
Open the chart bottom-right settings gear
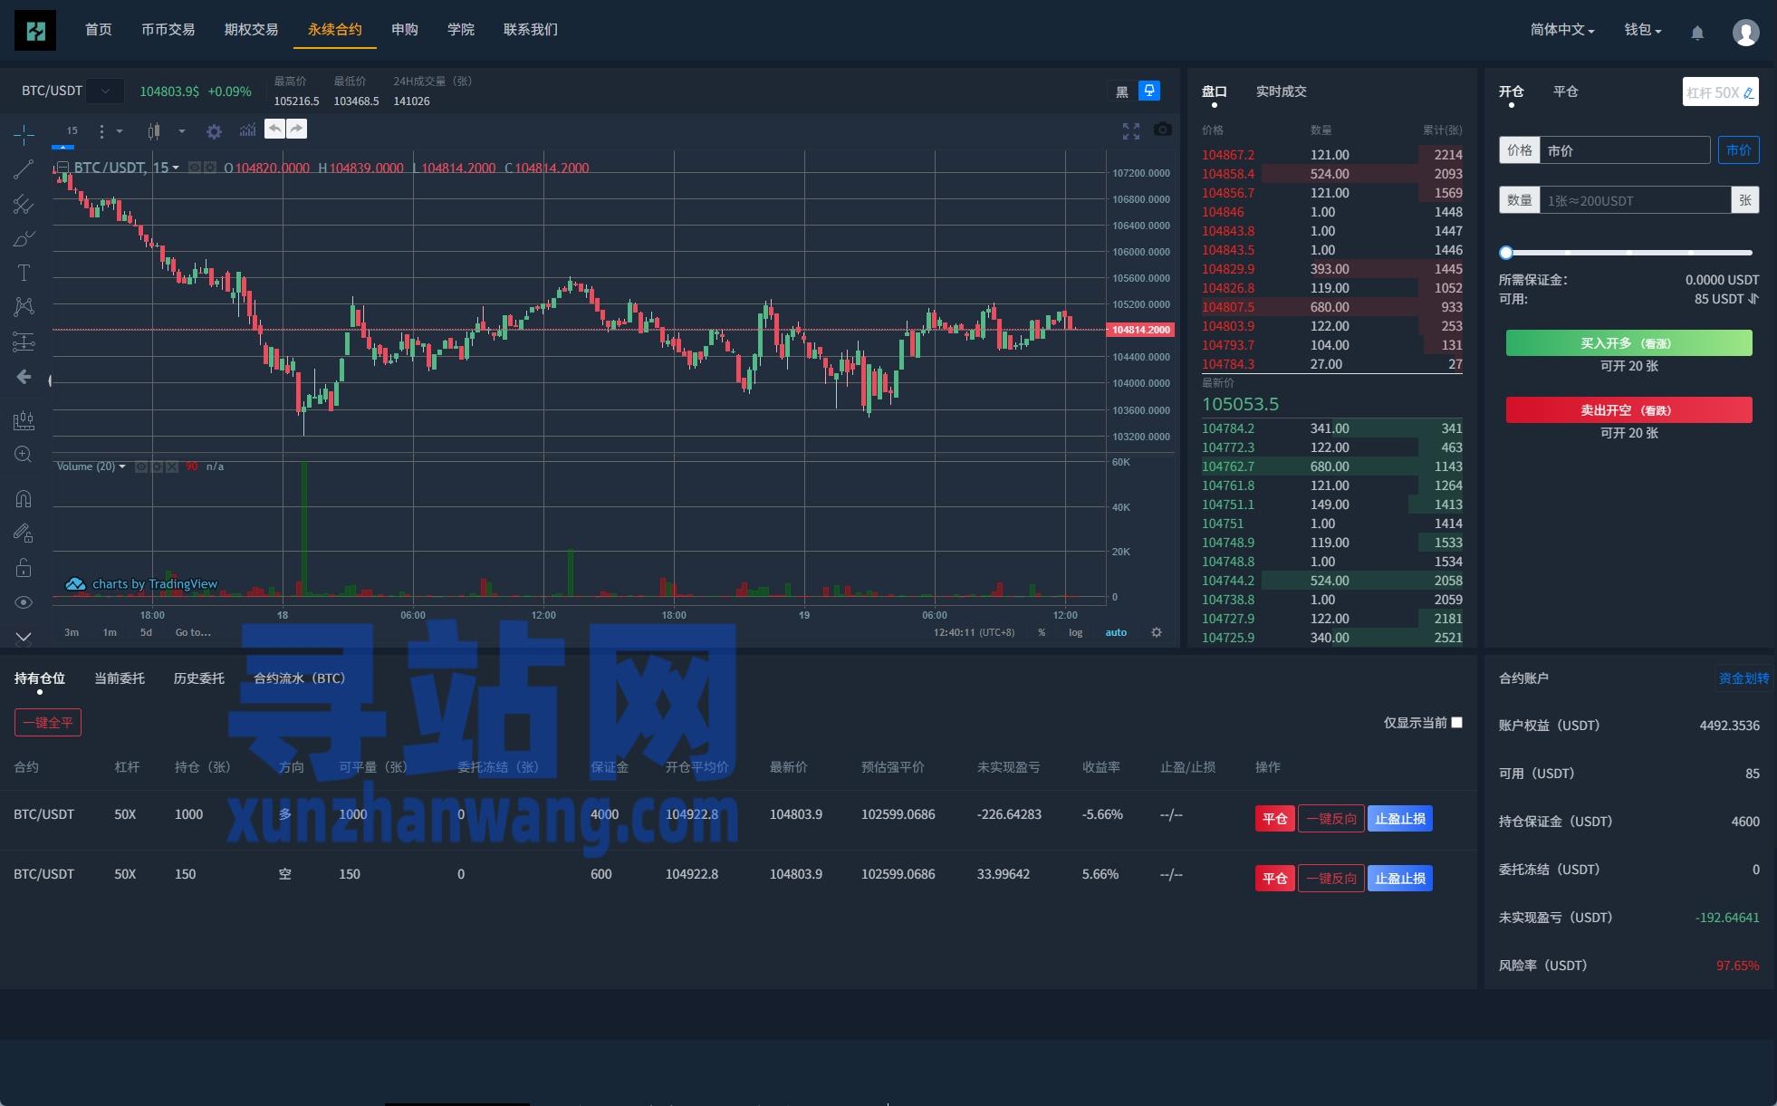click(x=1157, y=632)
